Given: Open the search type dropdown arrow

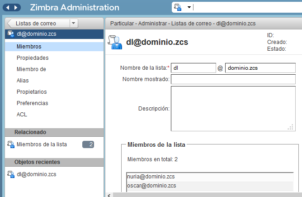Looking at the screenshot, I should [x=189, y=7].
